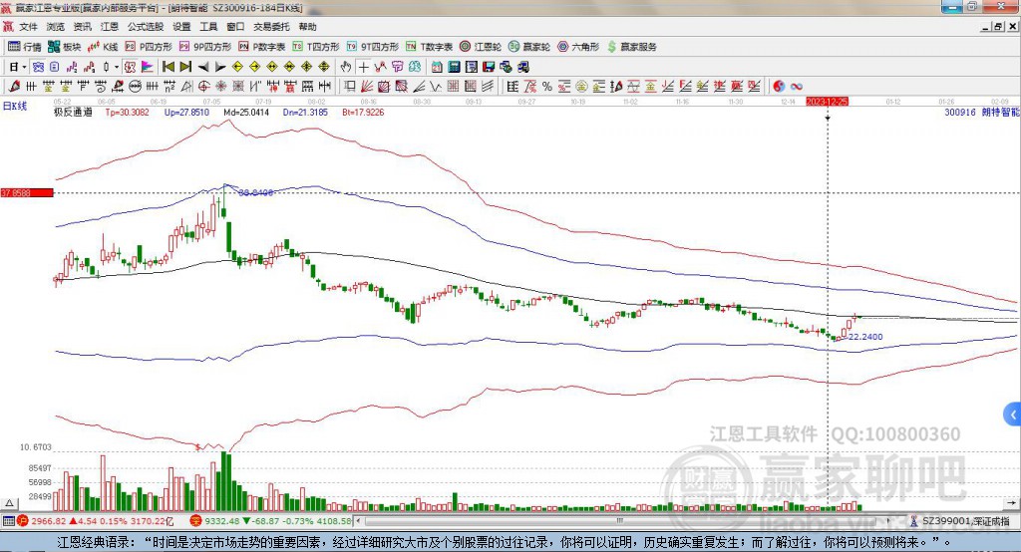The width and height of the screenshot is (1021, 552).
Task: Open the 行情 quotes view
Action: click(25, 47)
